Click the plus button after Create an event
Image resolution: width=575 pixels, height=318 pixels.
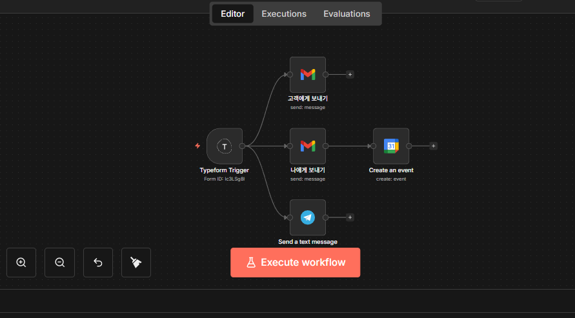(433, 146)
